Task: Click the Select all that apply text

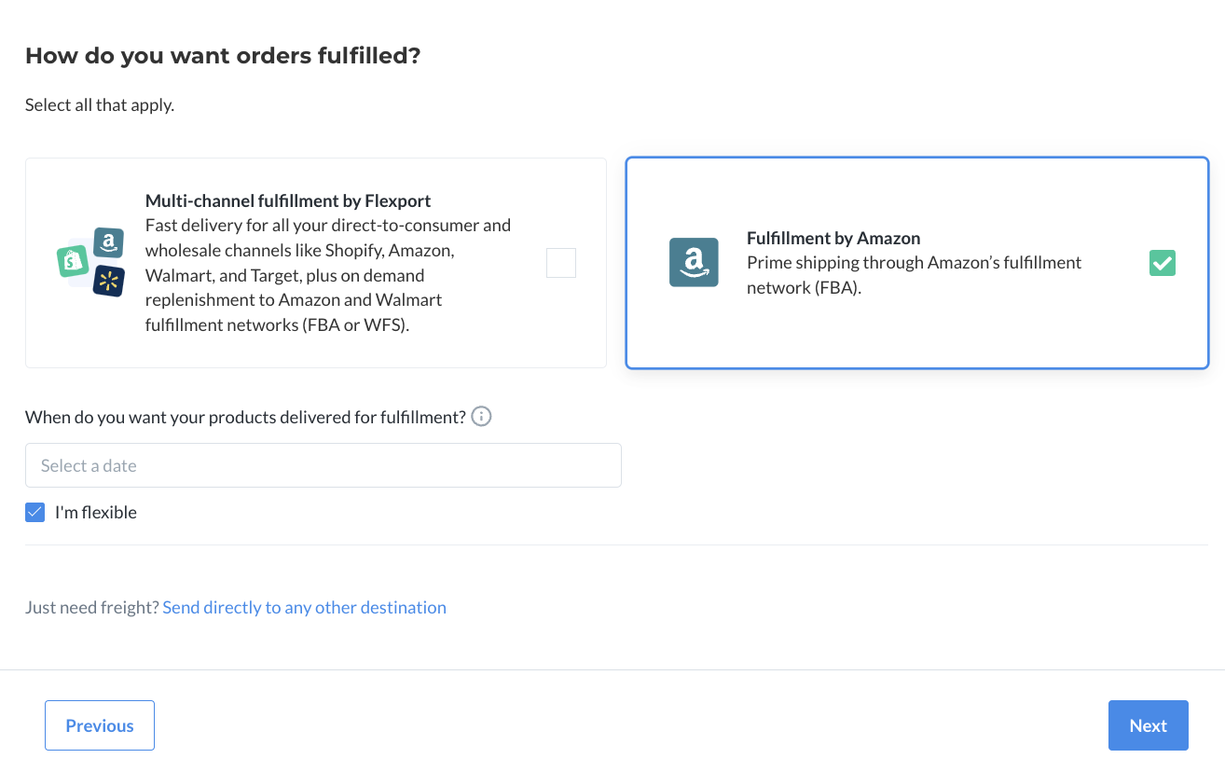Action: pyautogui.click(x=100, y=104)
